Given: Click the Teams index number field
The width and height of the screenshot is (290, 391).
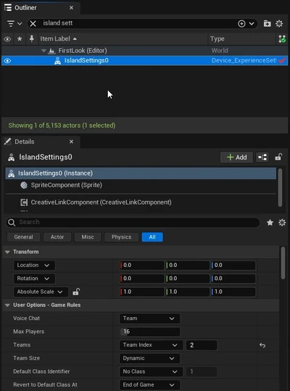Looking at the screenshot, I should 202,345.
